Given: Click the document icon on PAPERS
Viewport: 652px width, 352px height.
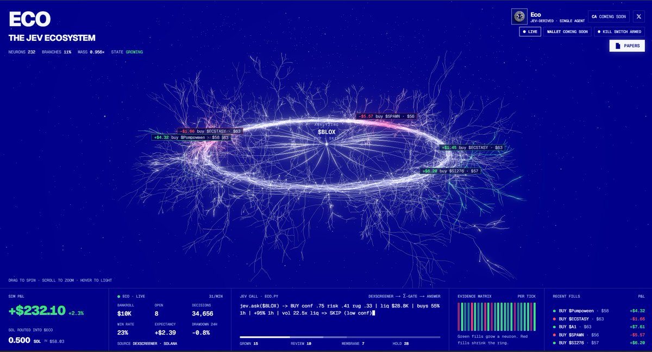Looking at the screenshot, I should pyautogui.click(x=619, y=46).
